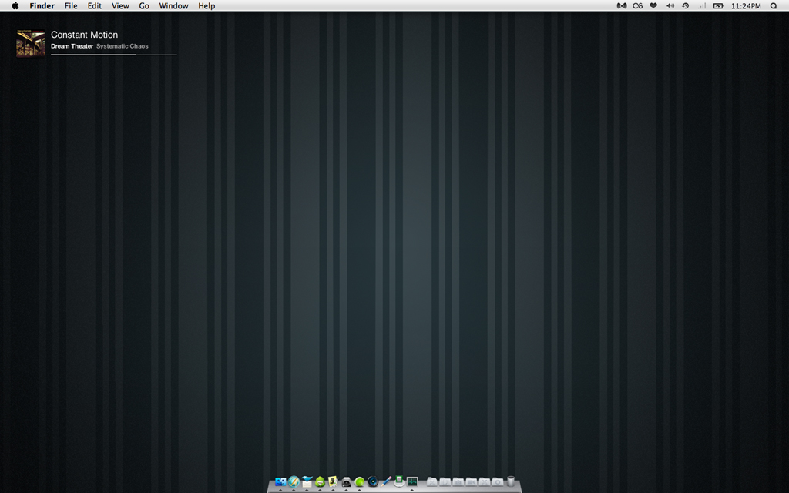Viewport: 789px width, 493px height.
Task: Launch the pencil editor dock icon
Action: click(x=385, y=481)
